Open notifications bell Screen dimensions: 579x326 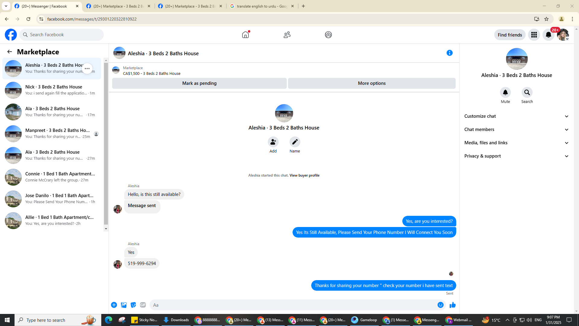click(549, 35)
